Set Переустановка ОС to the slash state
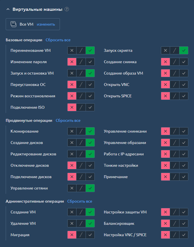The width and height of the screenshot is (194, 247). coord(81,85)
